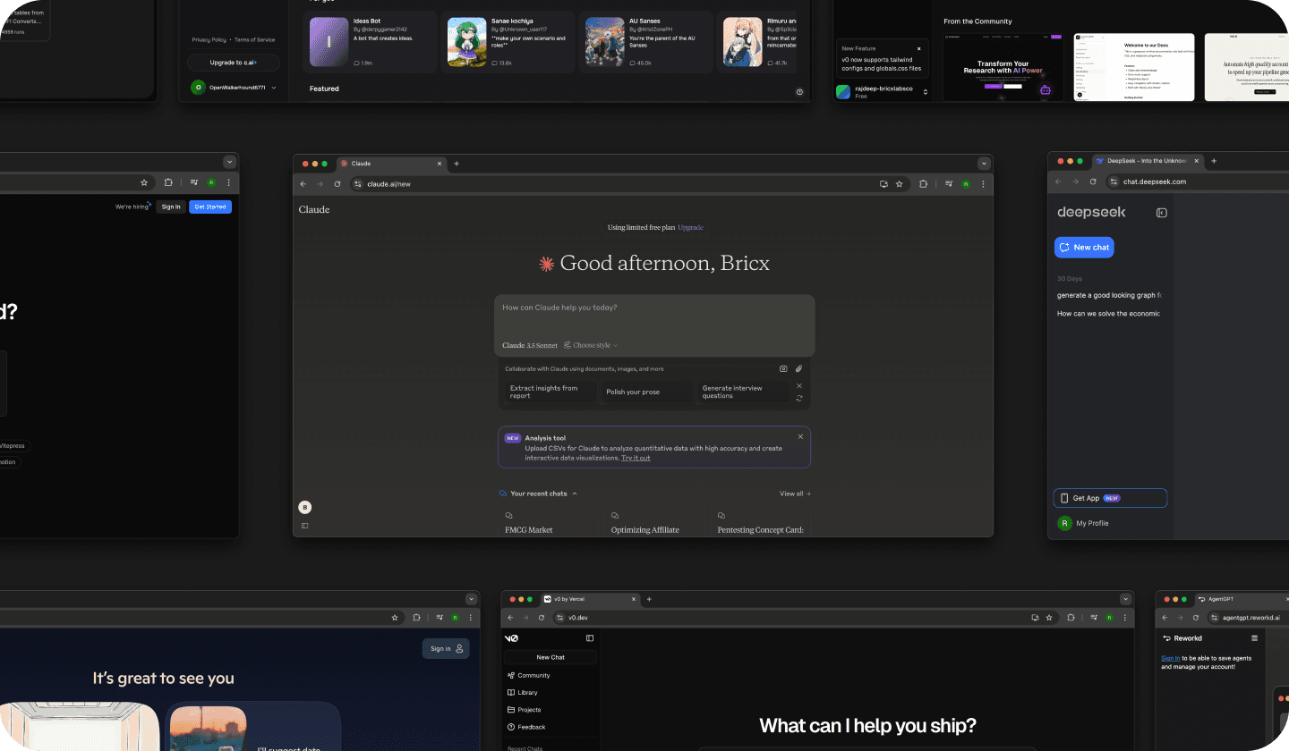The height and width of the screenshot is (751, 1289).
Task: Open the tab search chevron in the v0 window
Action: coord(1126,599)
